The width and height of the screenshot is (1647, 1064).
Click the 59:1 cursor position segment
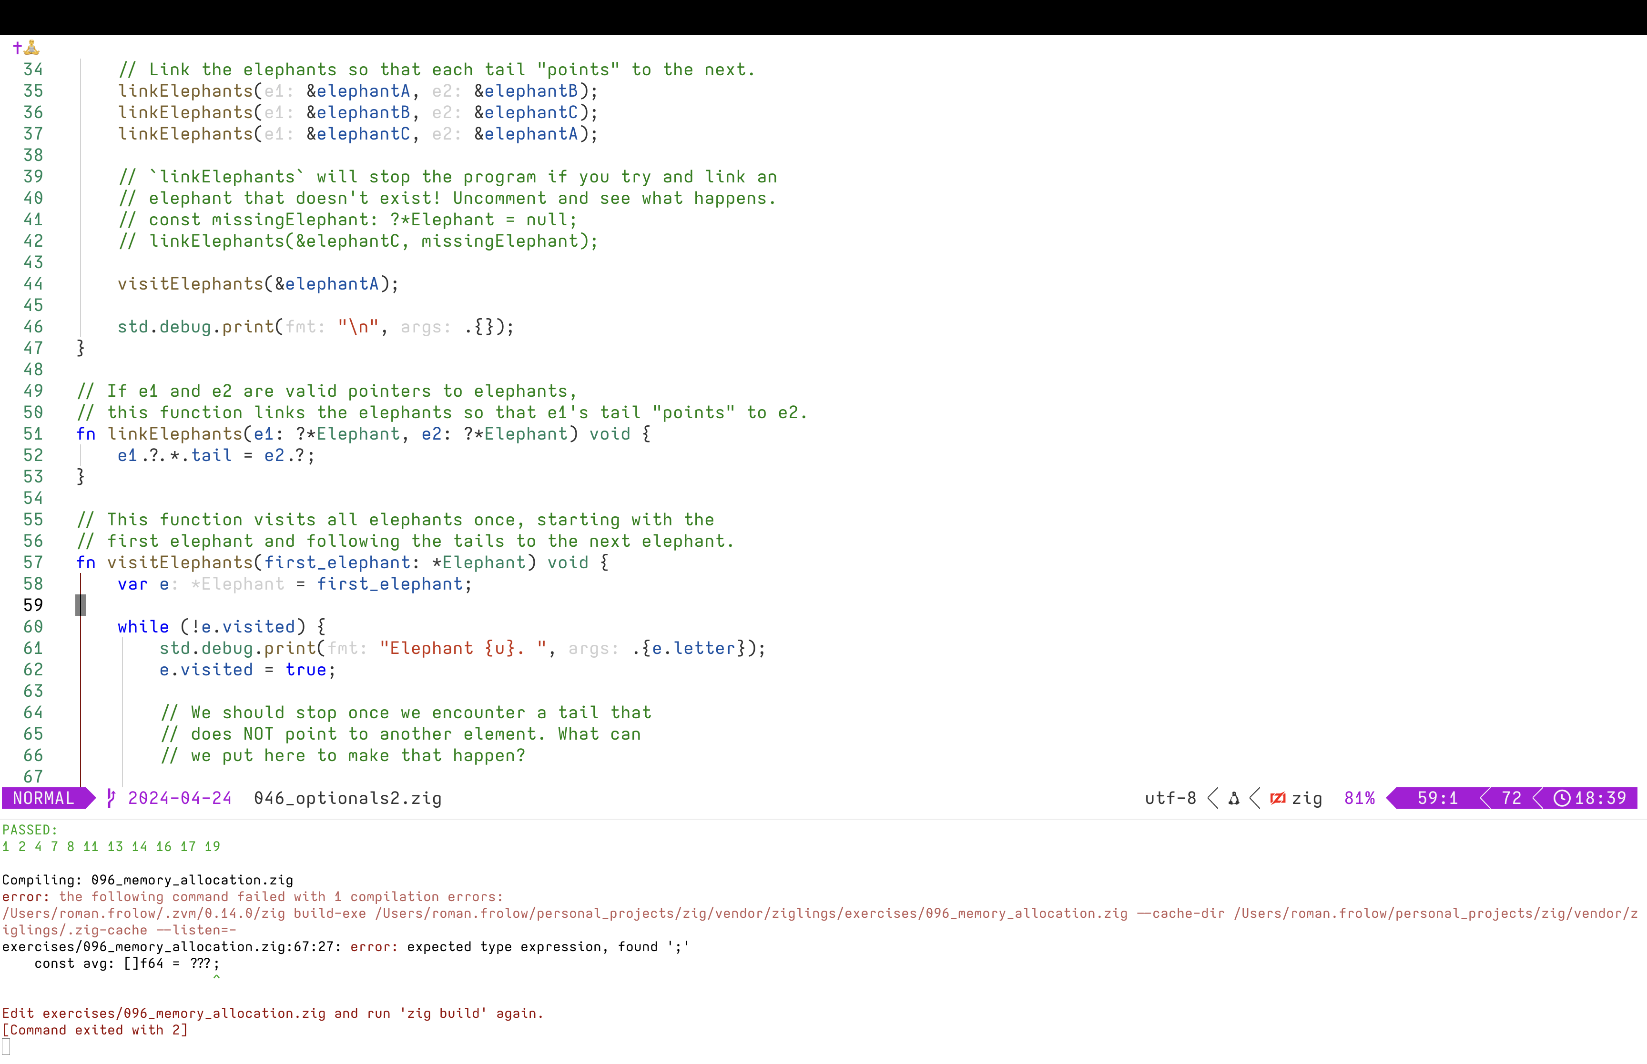[x=1437, y=799]
